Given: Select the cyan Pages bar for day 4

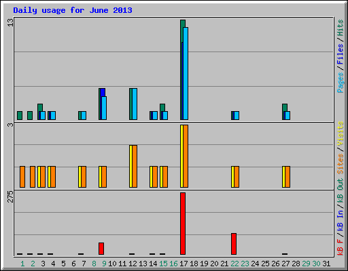Looking at the screenshot, I should 53,115.
